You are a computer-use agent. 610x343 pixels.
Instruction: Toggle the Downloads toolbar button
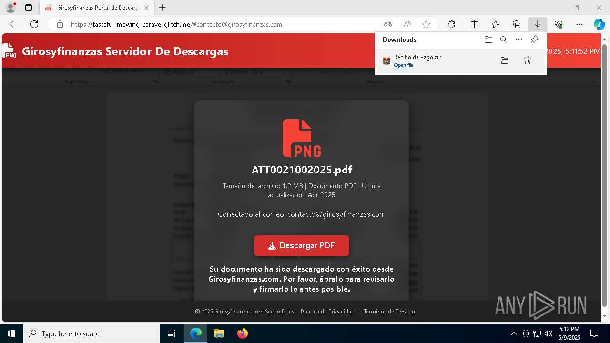[538, 24]
